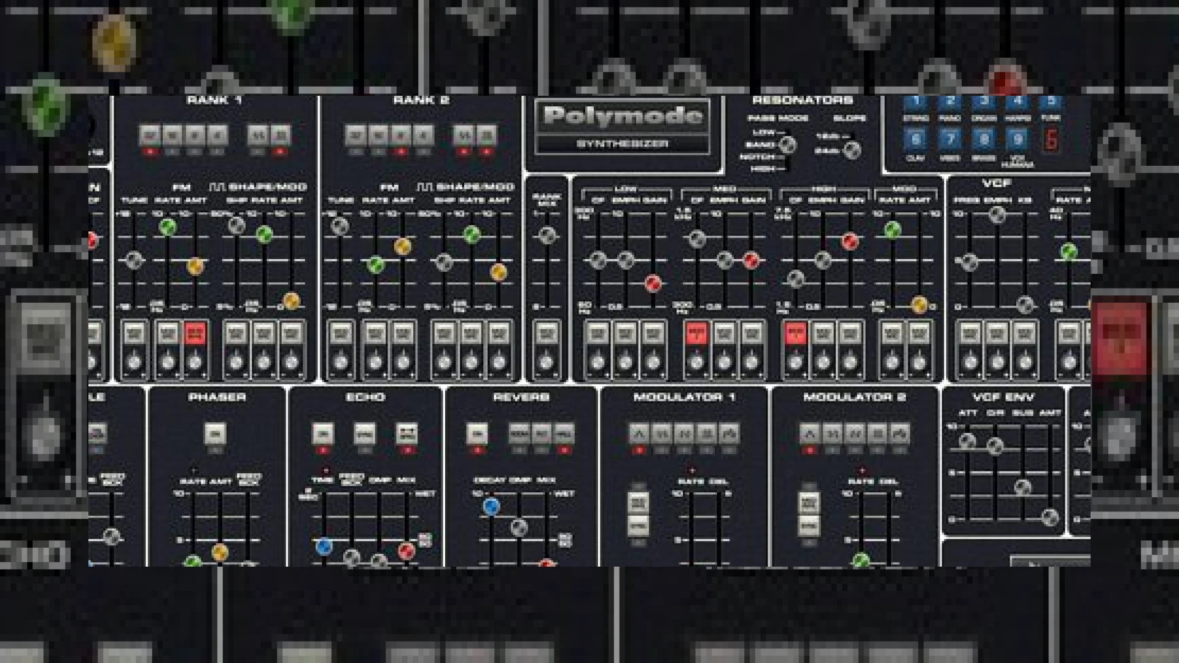1179x663 pixels.
Task: Click the red preset number display
Action: point(1051,139)
